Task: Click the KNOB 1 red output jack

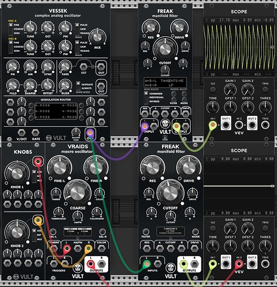Action: [x=38, y=162]
